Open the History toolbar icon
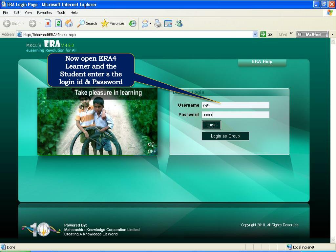 pos(133,23)
